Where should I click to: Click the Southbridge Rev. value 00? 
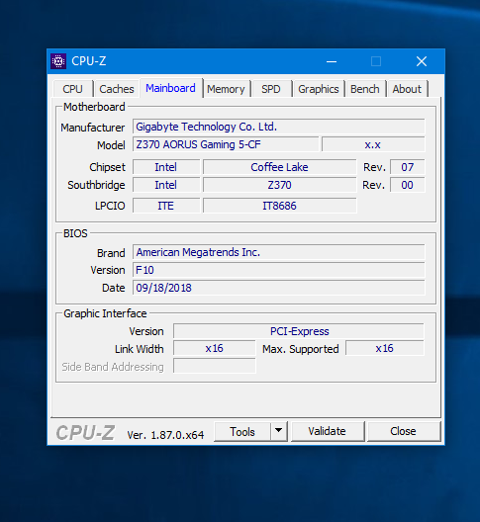point(408,185)
